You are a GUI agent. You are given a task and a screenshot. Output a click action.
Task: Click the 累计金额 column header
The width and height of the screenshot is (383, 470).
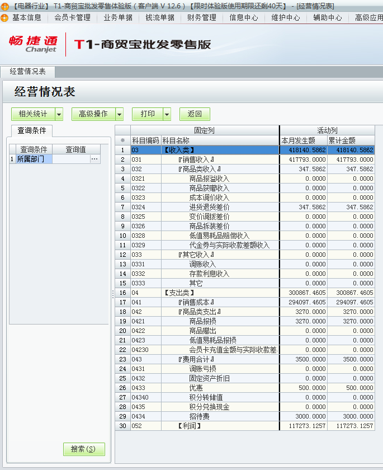click(351, 140)
